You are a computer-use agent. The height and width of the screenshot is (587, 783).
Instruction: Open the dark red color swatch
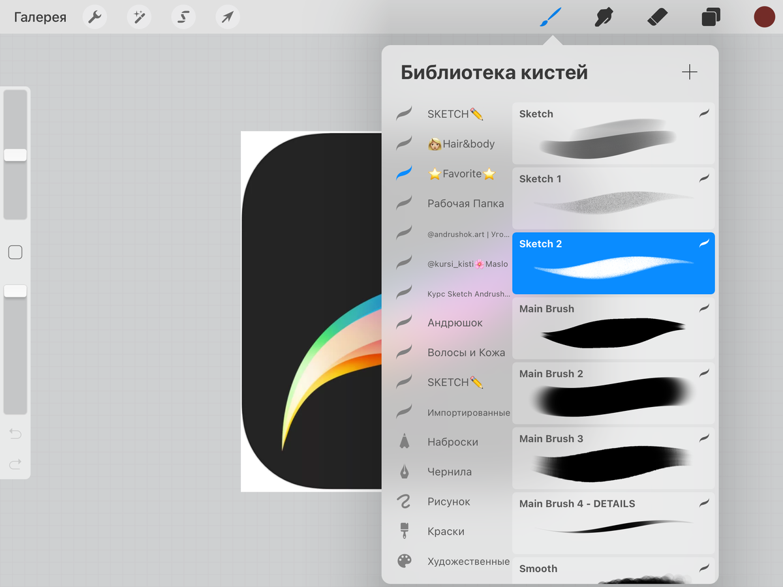tap(764, 17)
